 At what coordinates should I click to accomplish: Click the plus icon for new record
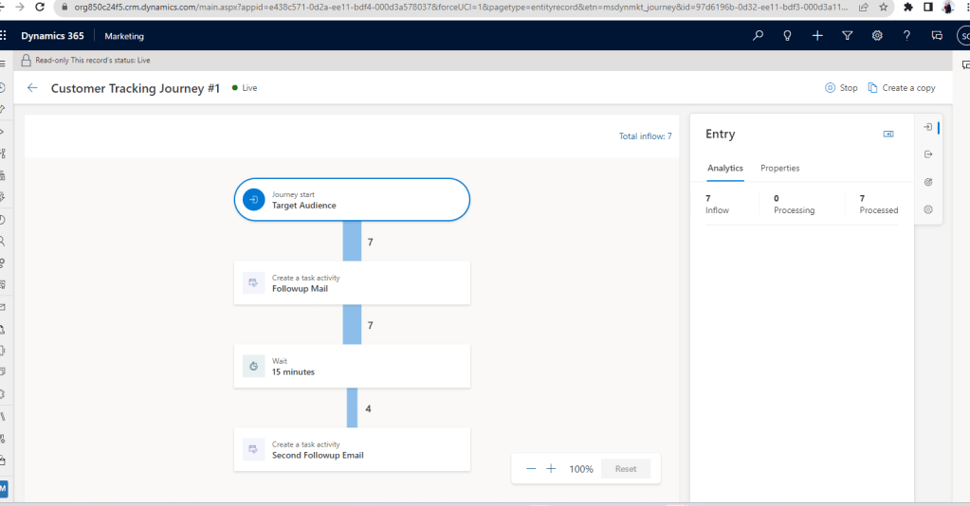pos(816,35)
